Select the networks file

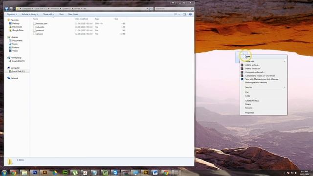click(x=40, y=27)
